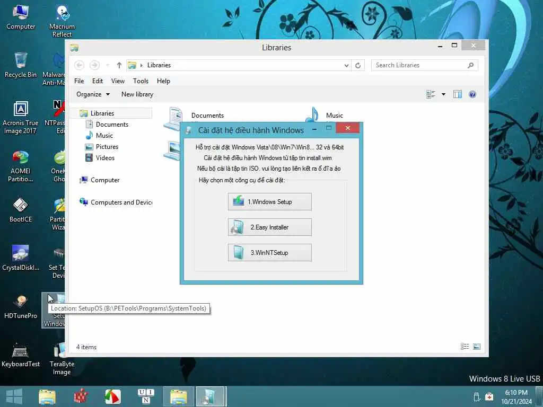Go forward in Libraries window

[x=94, y=65]
